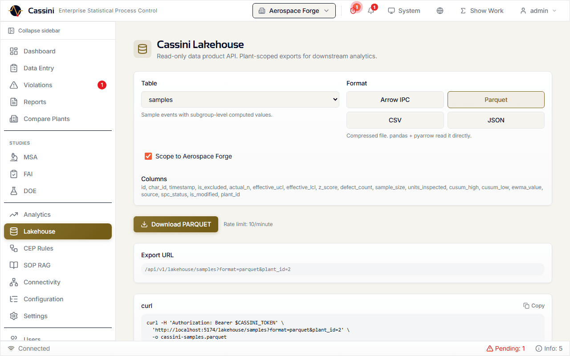The width and height of the screenshot is (570, 356).
Task: Select JSON format
Action: [x=496, y=120]
